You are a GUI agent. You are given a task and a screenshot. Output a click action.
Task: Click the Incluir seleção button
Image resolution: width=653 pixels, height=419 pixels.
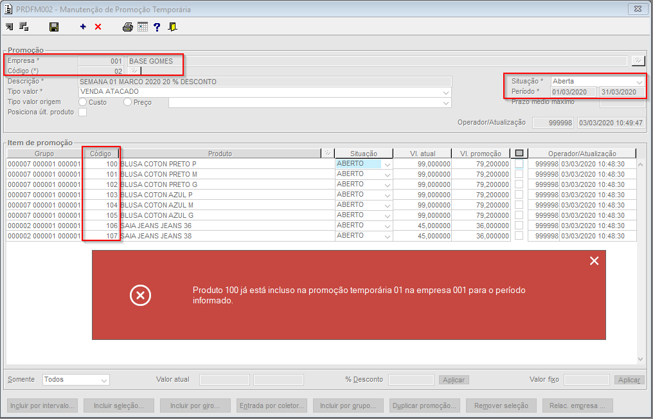point(119,406)
